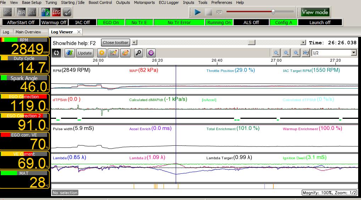Screen dimensions: 361x200
Task: Open the Help menu
Action: (x=240, y=2)
